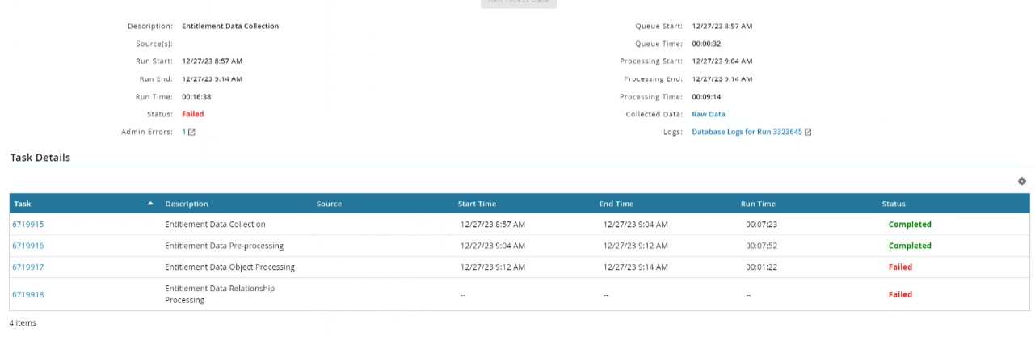Select the Entitlement Data Pre-processing row
The image size is (1035, 337).
(x=224, y=246)
